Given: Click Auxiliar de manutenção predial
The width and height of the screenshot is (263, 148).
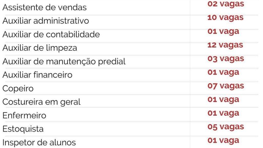Looking at the screenshot, I should click(64, 62).
